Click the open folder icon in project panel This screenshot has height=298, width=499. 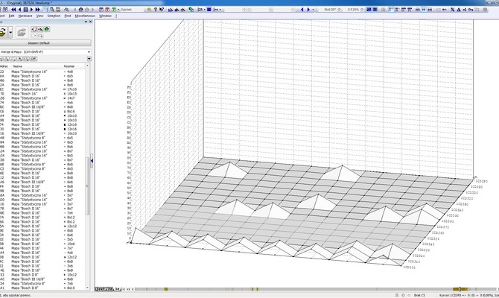tap(22, 31)
